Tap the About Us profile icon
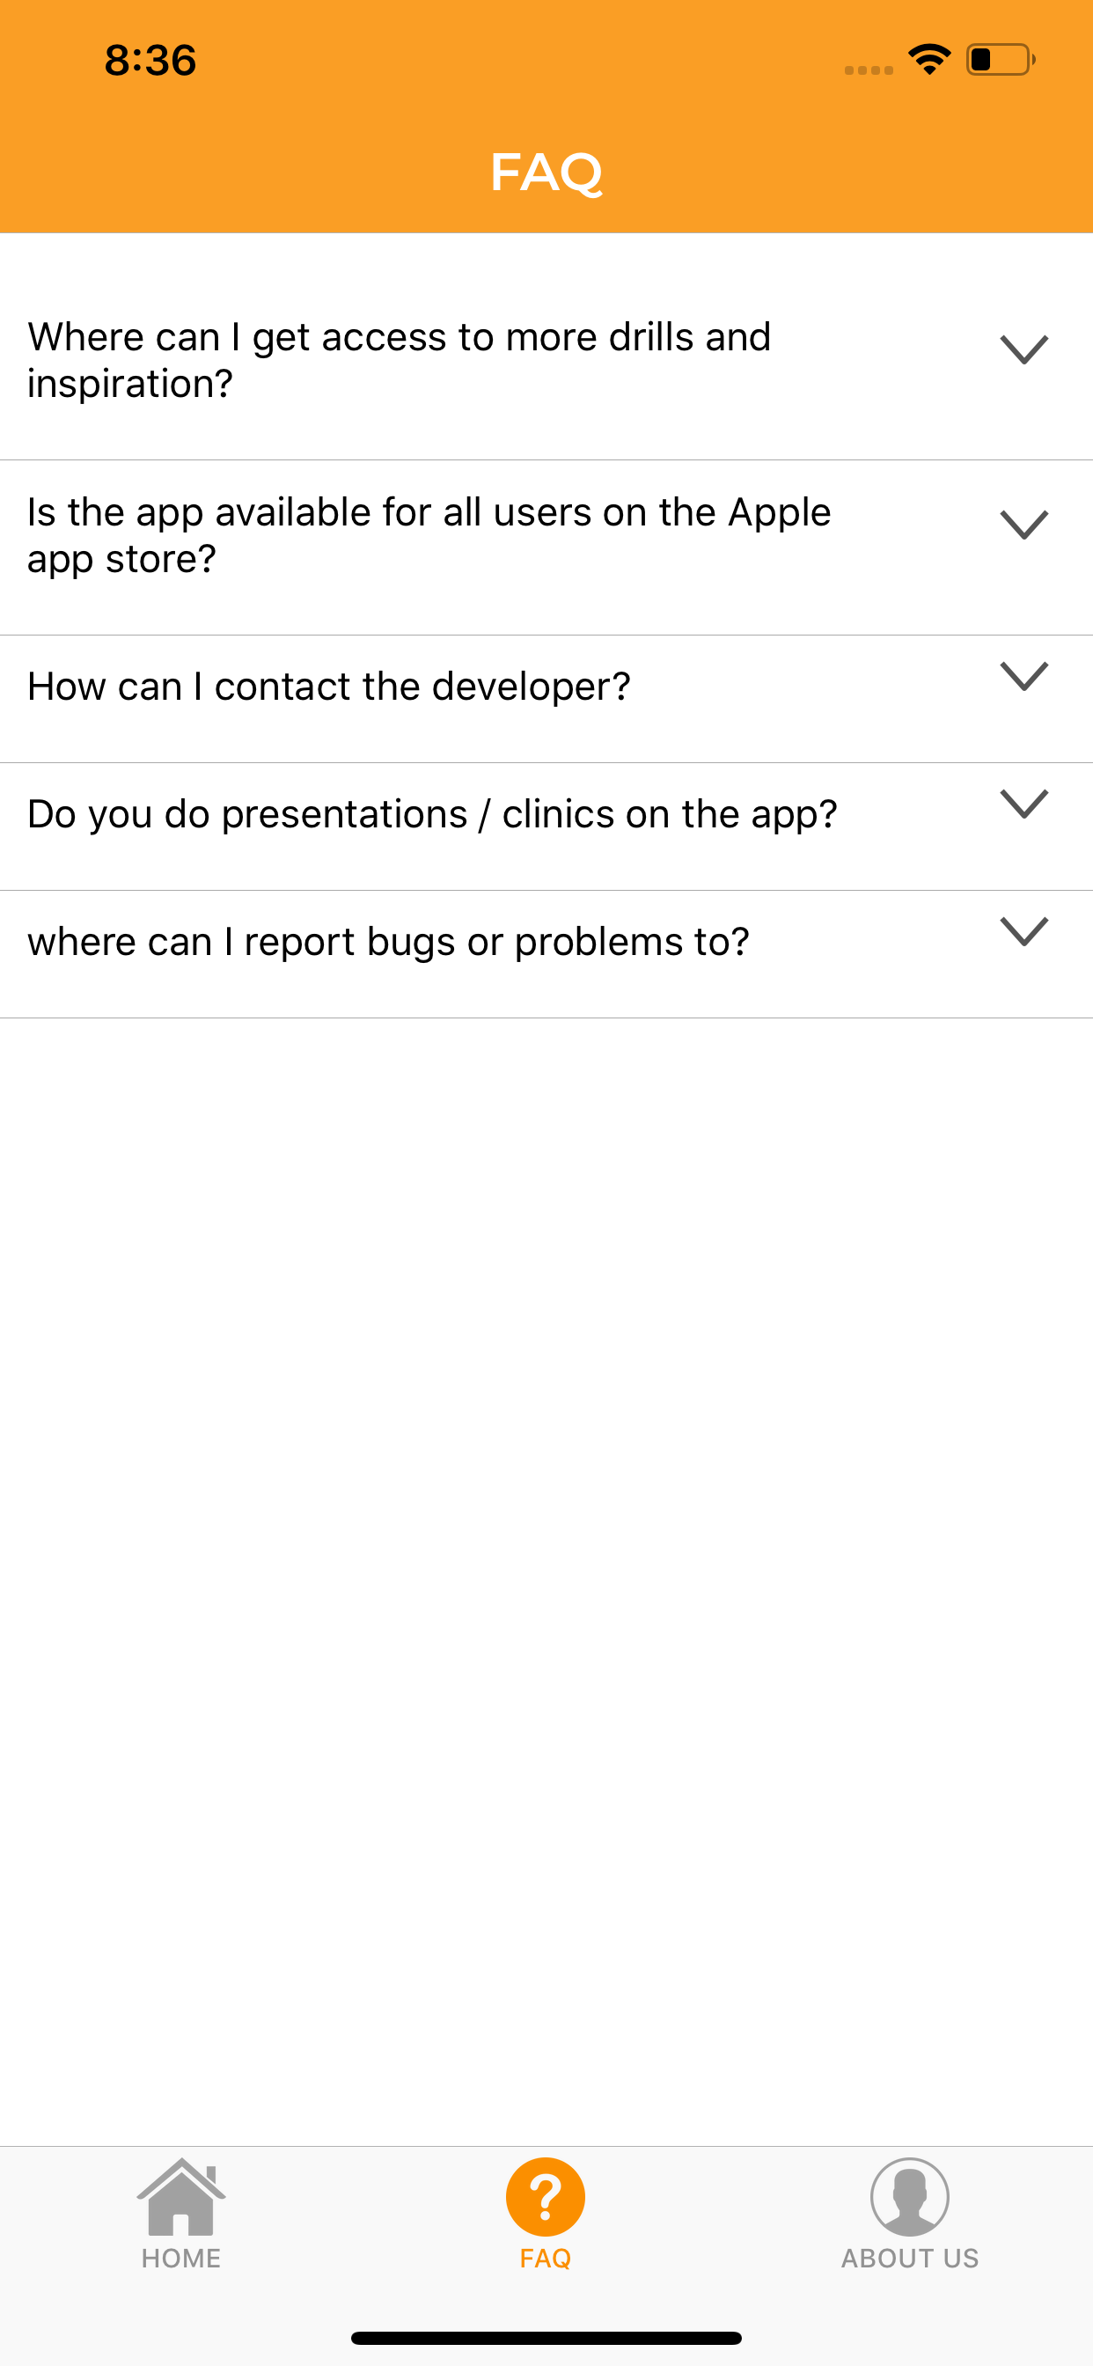Image resolution: width=1093 pixels, height=2366 pixels. (909, 2197)
